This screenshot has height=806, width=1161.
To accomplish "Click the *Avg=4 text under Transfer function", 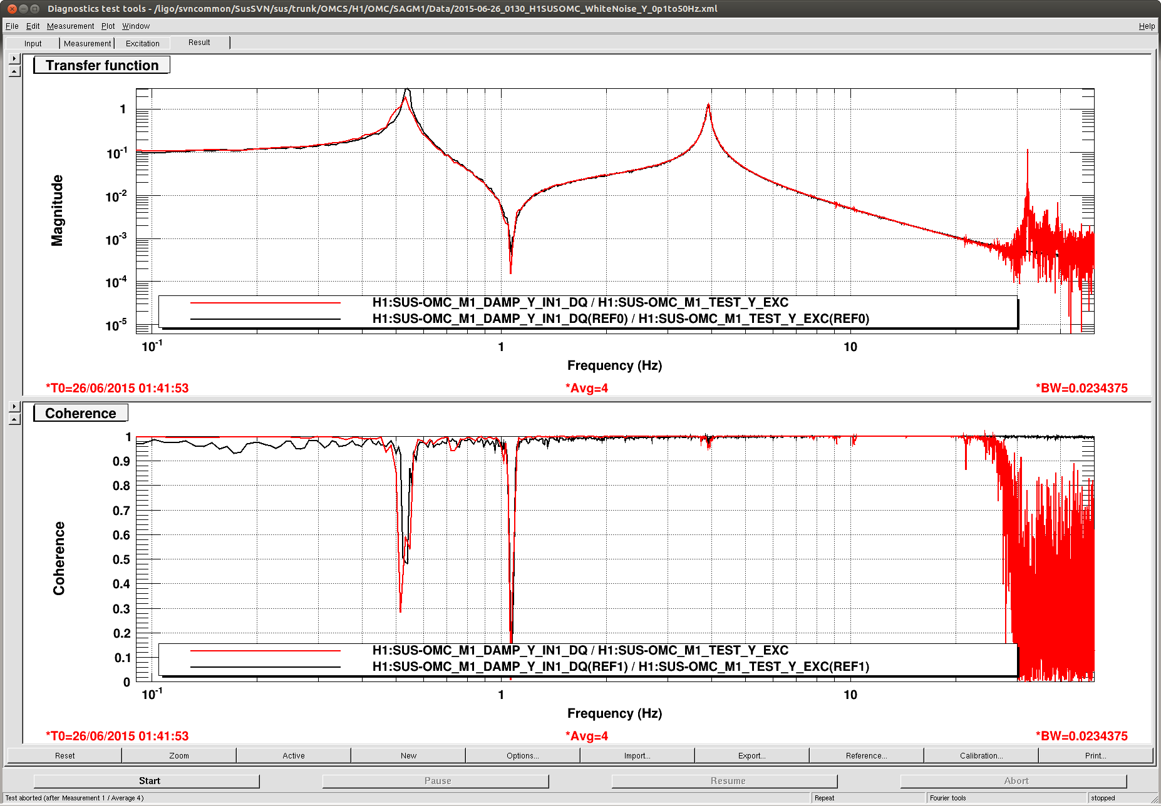I will pos(587,388).
